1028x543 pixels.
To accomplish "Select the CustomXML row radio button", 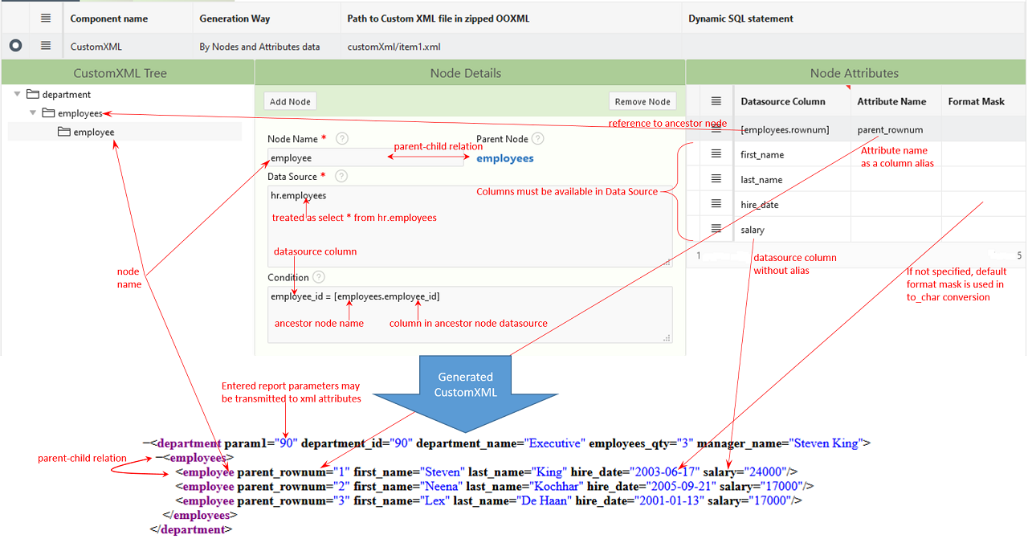I will pyautogui.click(x=14, y=46).
